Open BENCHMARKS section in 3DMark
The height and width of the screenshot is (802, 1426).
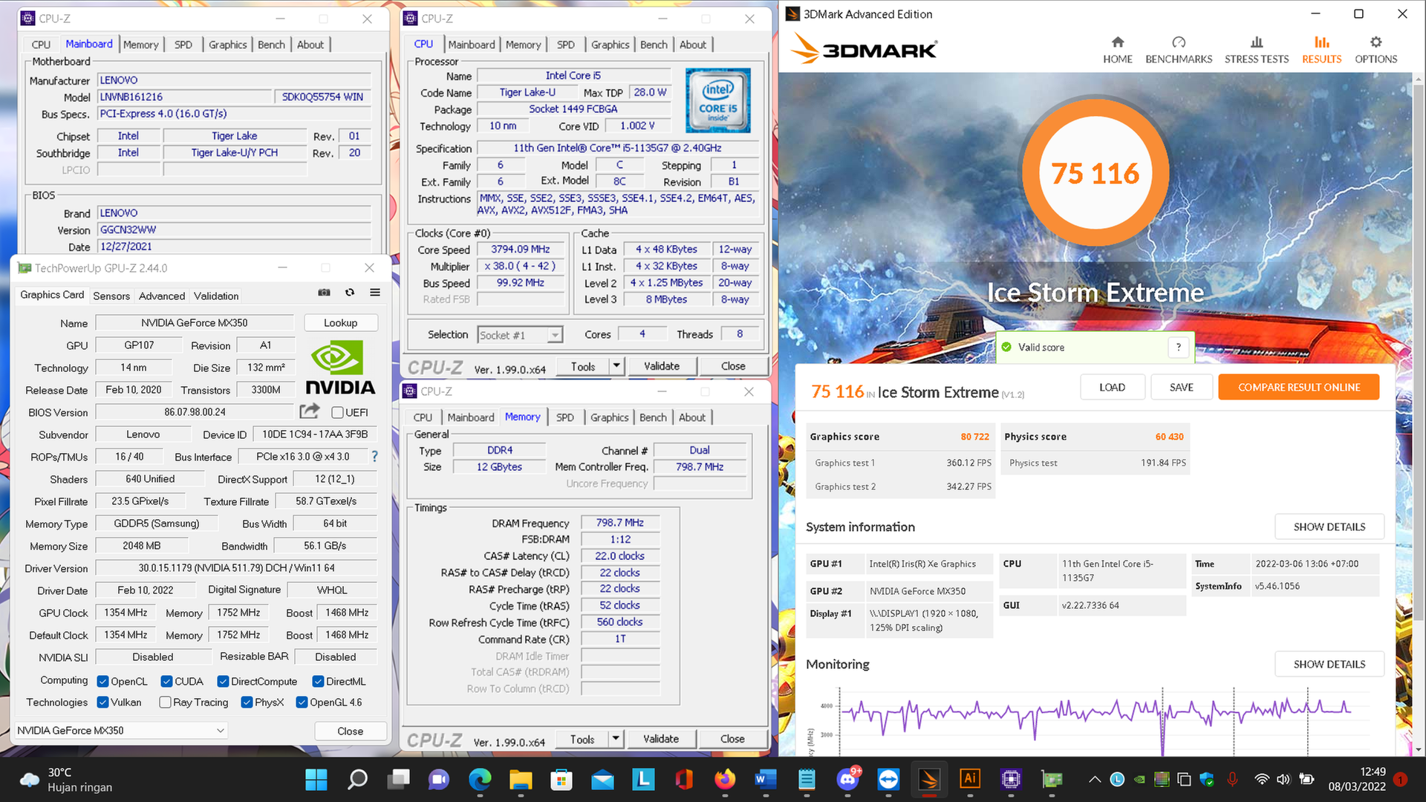[1179, 50]
